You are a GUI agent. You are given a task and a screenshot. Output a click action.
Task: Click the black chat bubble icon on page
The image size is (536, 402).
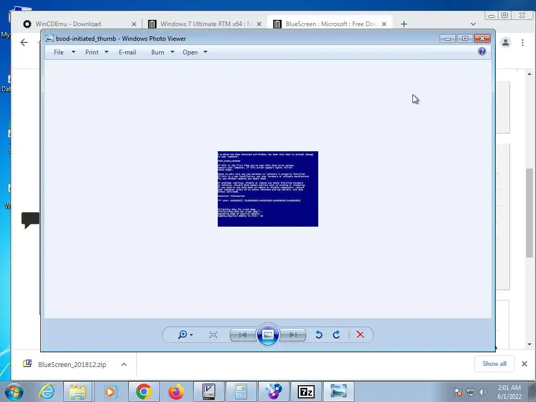(x=30, y=220)
